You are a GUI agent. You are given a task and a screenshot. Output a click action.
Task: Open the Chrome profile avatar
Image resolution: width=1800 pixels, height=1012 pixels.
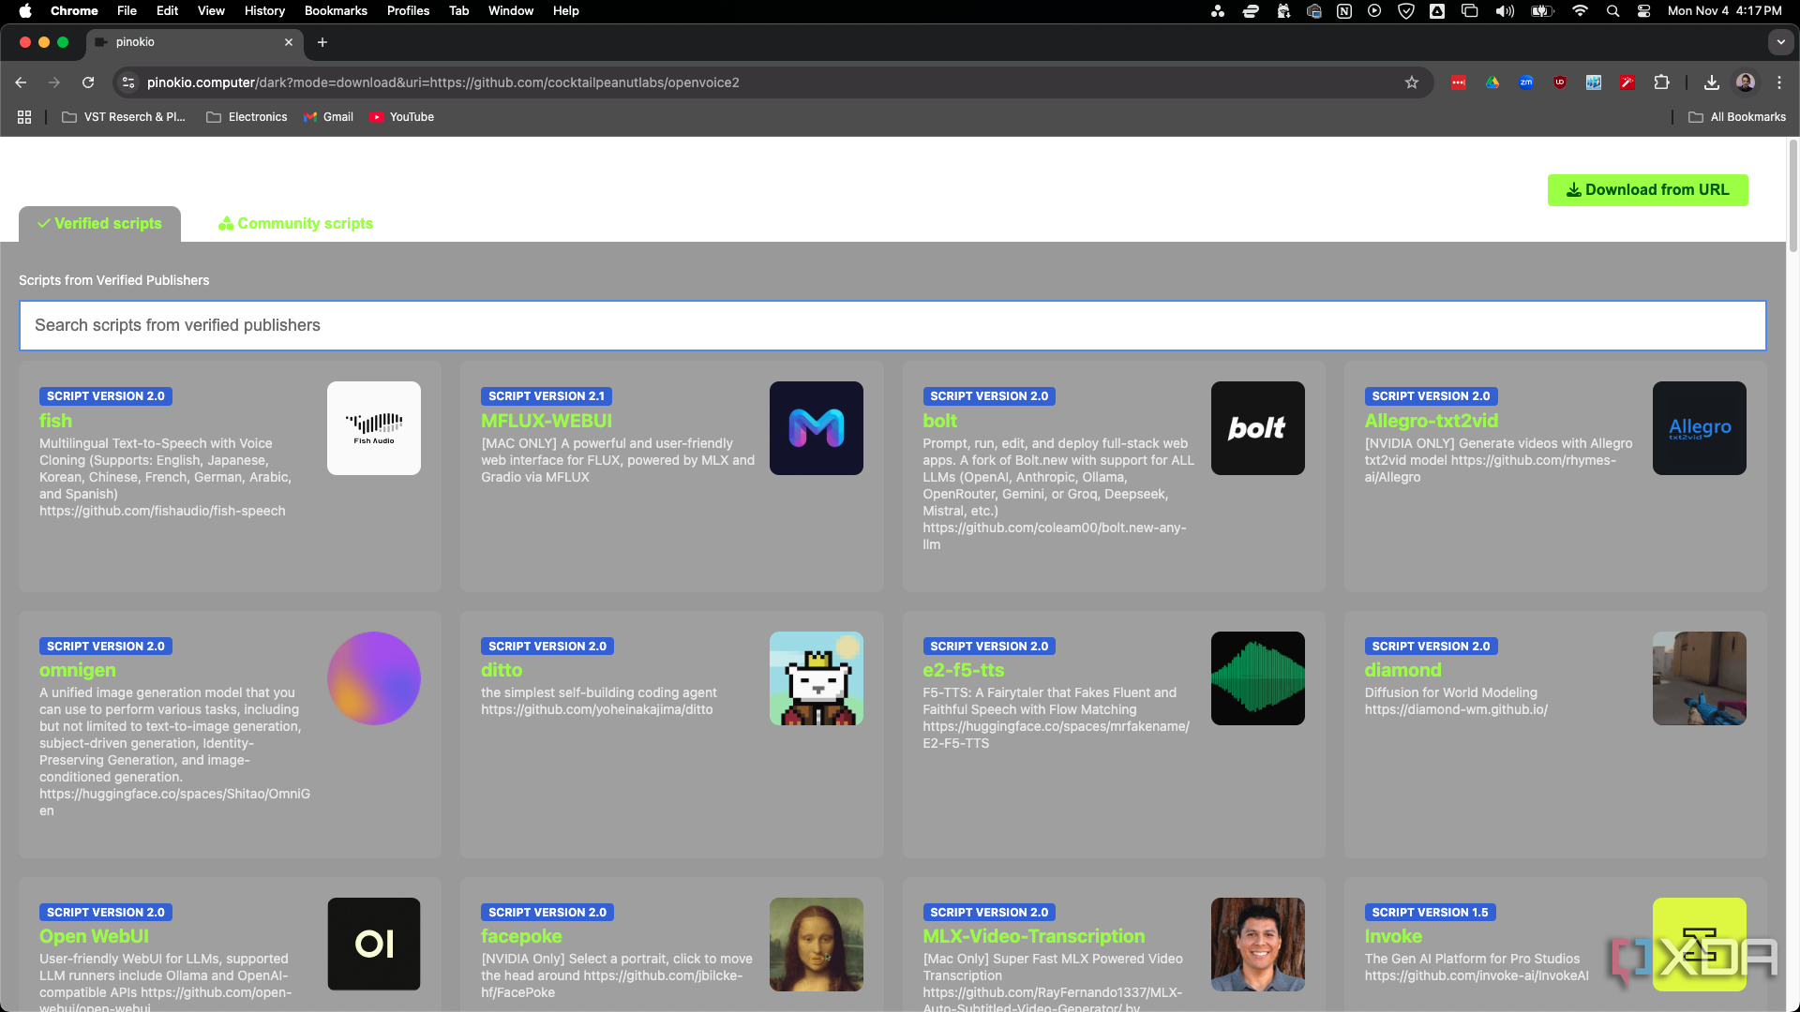pos(1746,82)
